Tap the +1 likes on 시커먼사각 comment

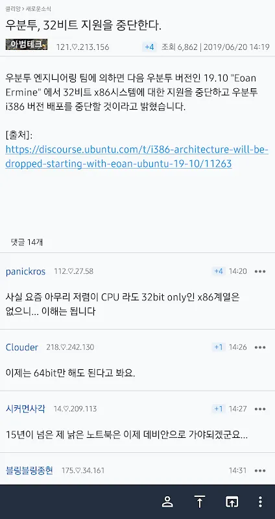219,409
